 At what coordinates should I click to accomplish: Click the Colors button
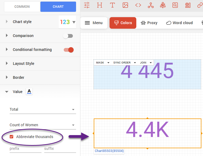point(123,23)
